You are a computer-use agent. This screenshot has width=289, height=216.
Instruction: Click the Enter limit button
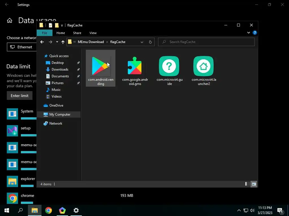(x=19, y=96)
